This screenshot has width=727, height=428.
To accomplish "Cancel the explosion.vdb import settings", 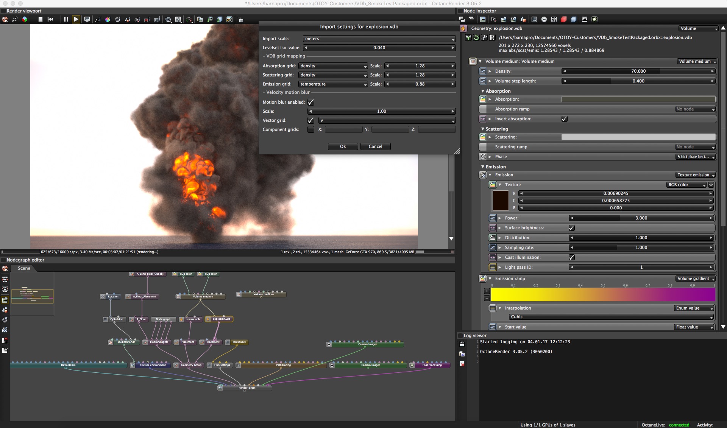I will click(375, 146).
